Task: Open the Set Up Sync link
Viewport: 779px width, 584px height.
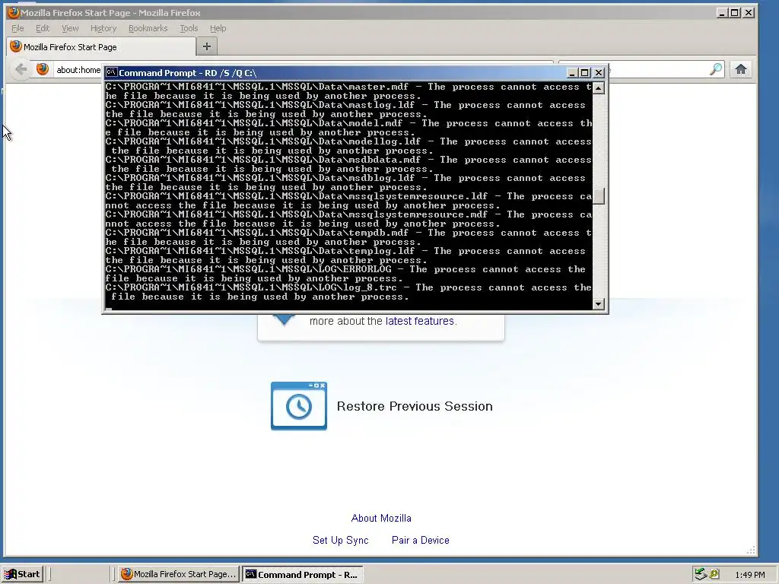Action: click(x=340, y=540)
